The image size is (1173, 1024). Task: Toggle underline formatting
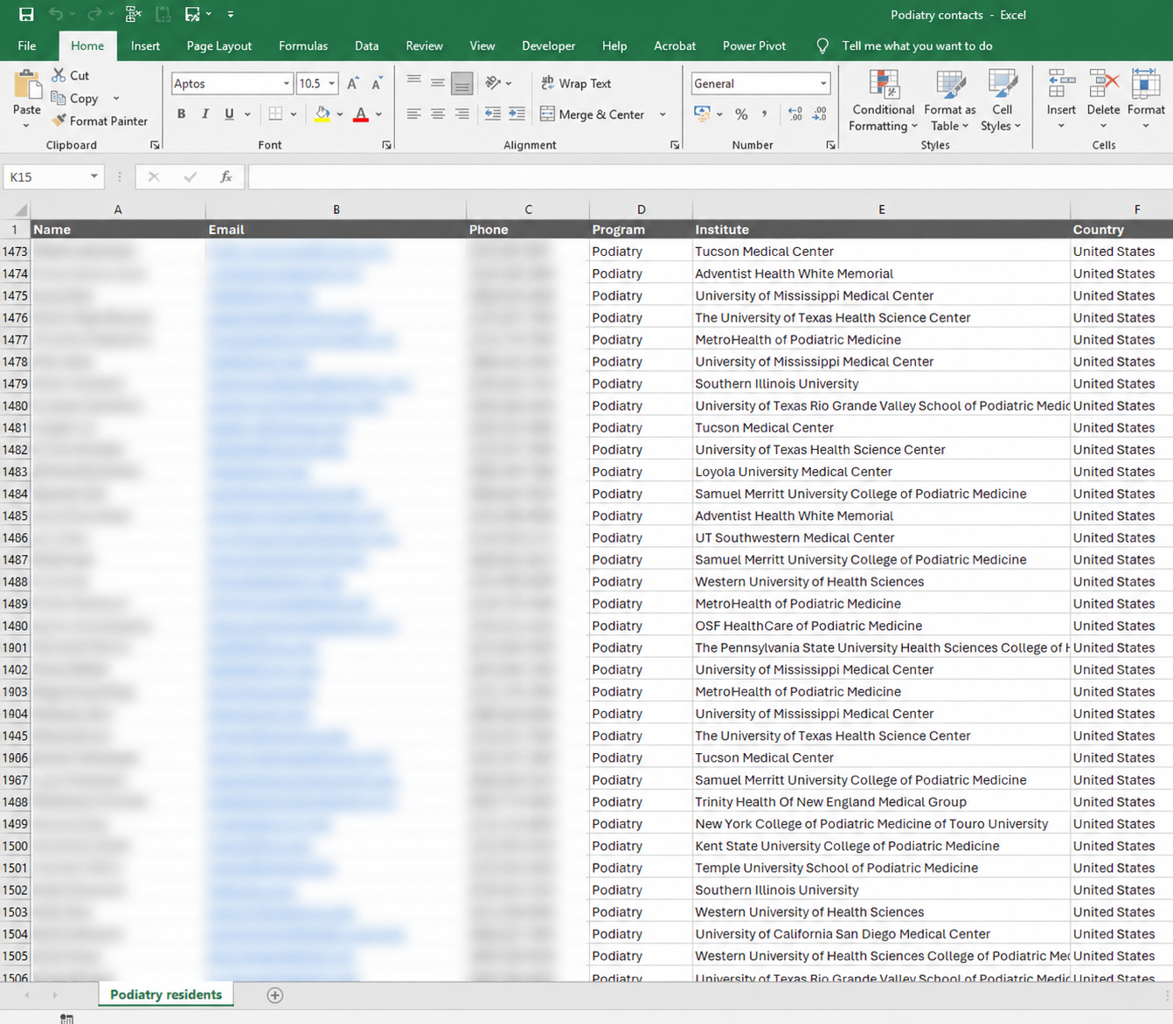coord(229,114)
